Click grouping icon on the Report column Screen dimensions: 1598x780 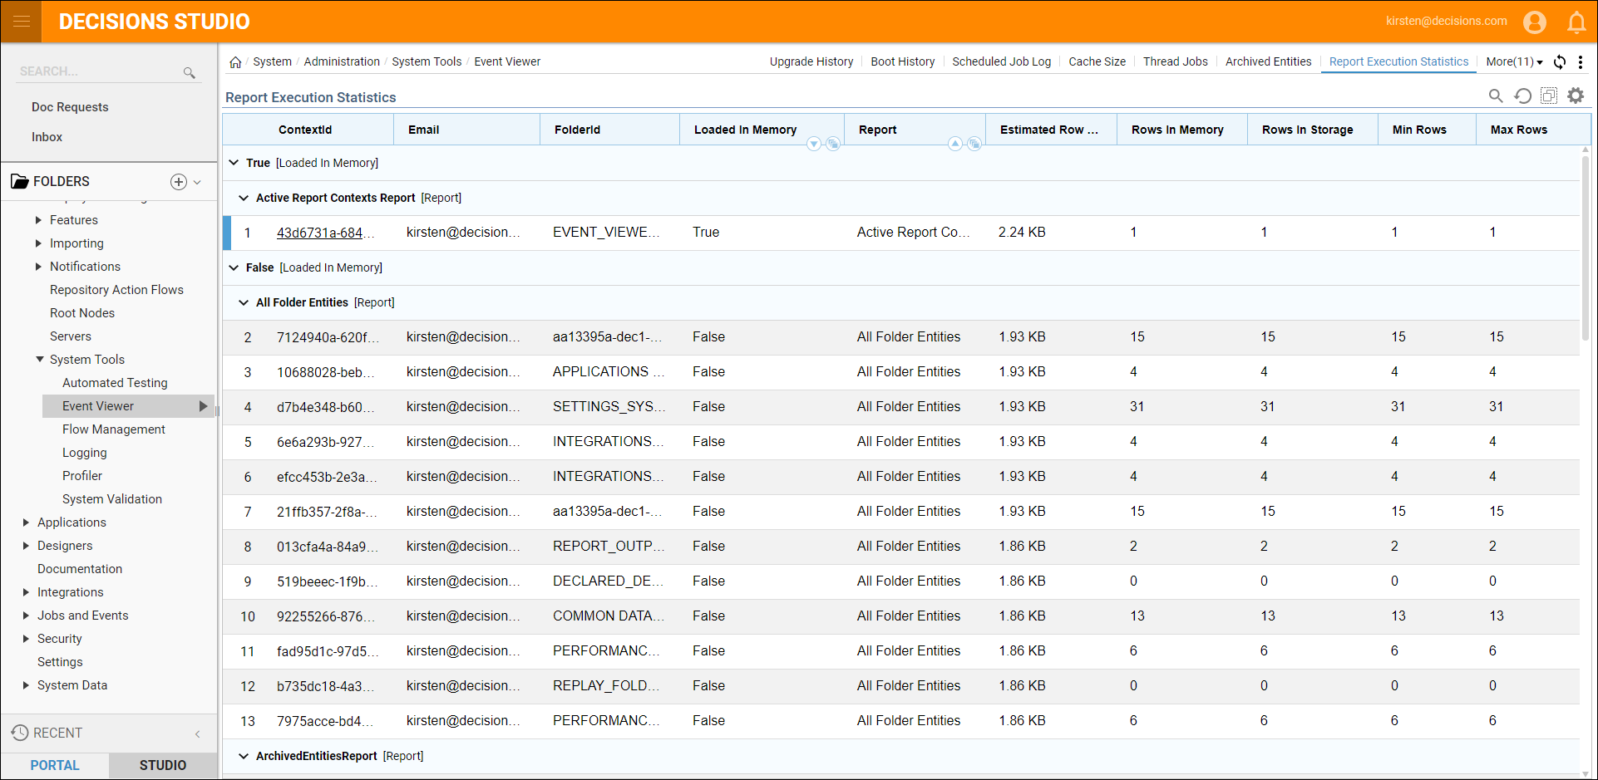pyautogui.click(x=974, y=144)
